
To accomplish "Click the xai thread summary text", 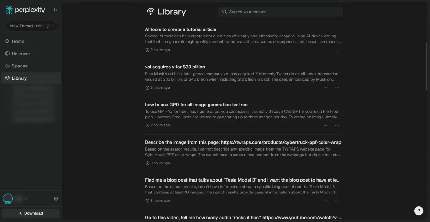I will tap(242, 77).
